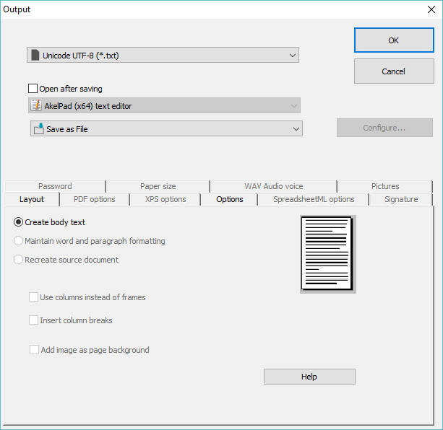The height and width of the screenshot is (430, 443).
Task: Close the Output dialog window
Action: tap(431, 9)
